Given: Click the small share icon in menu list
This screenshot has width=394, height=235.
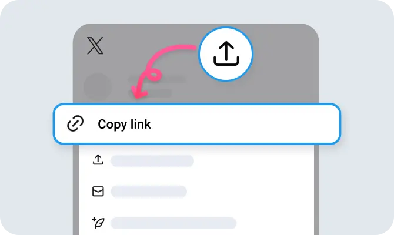Looking at the screenshot, I should [98, 160].
